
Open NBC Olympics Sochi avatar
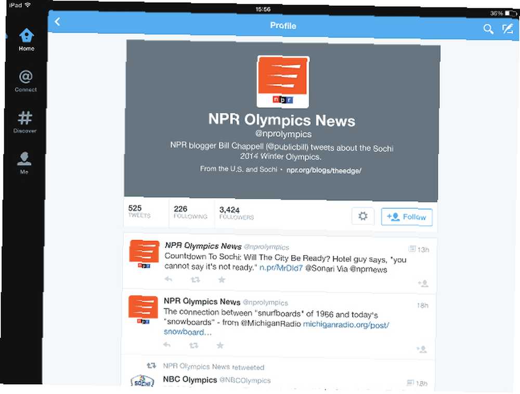click(x=142, y=381)
